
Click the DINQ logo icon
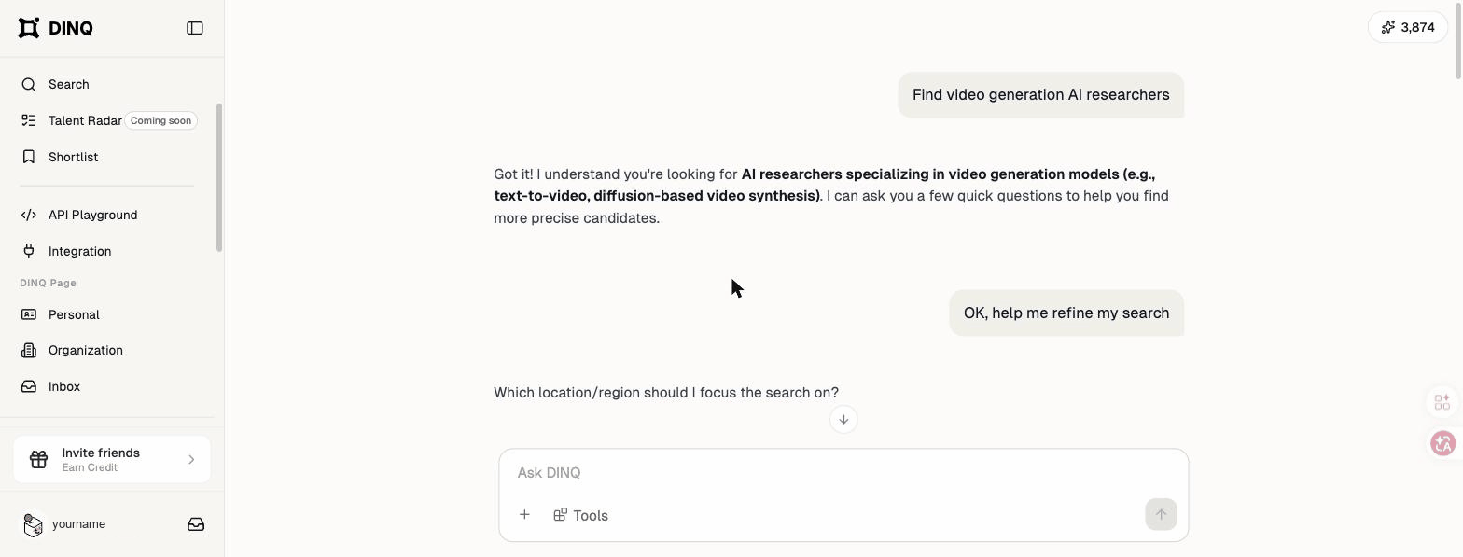(29, 28)
